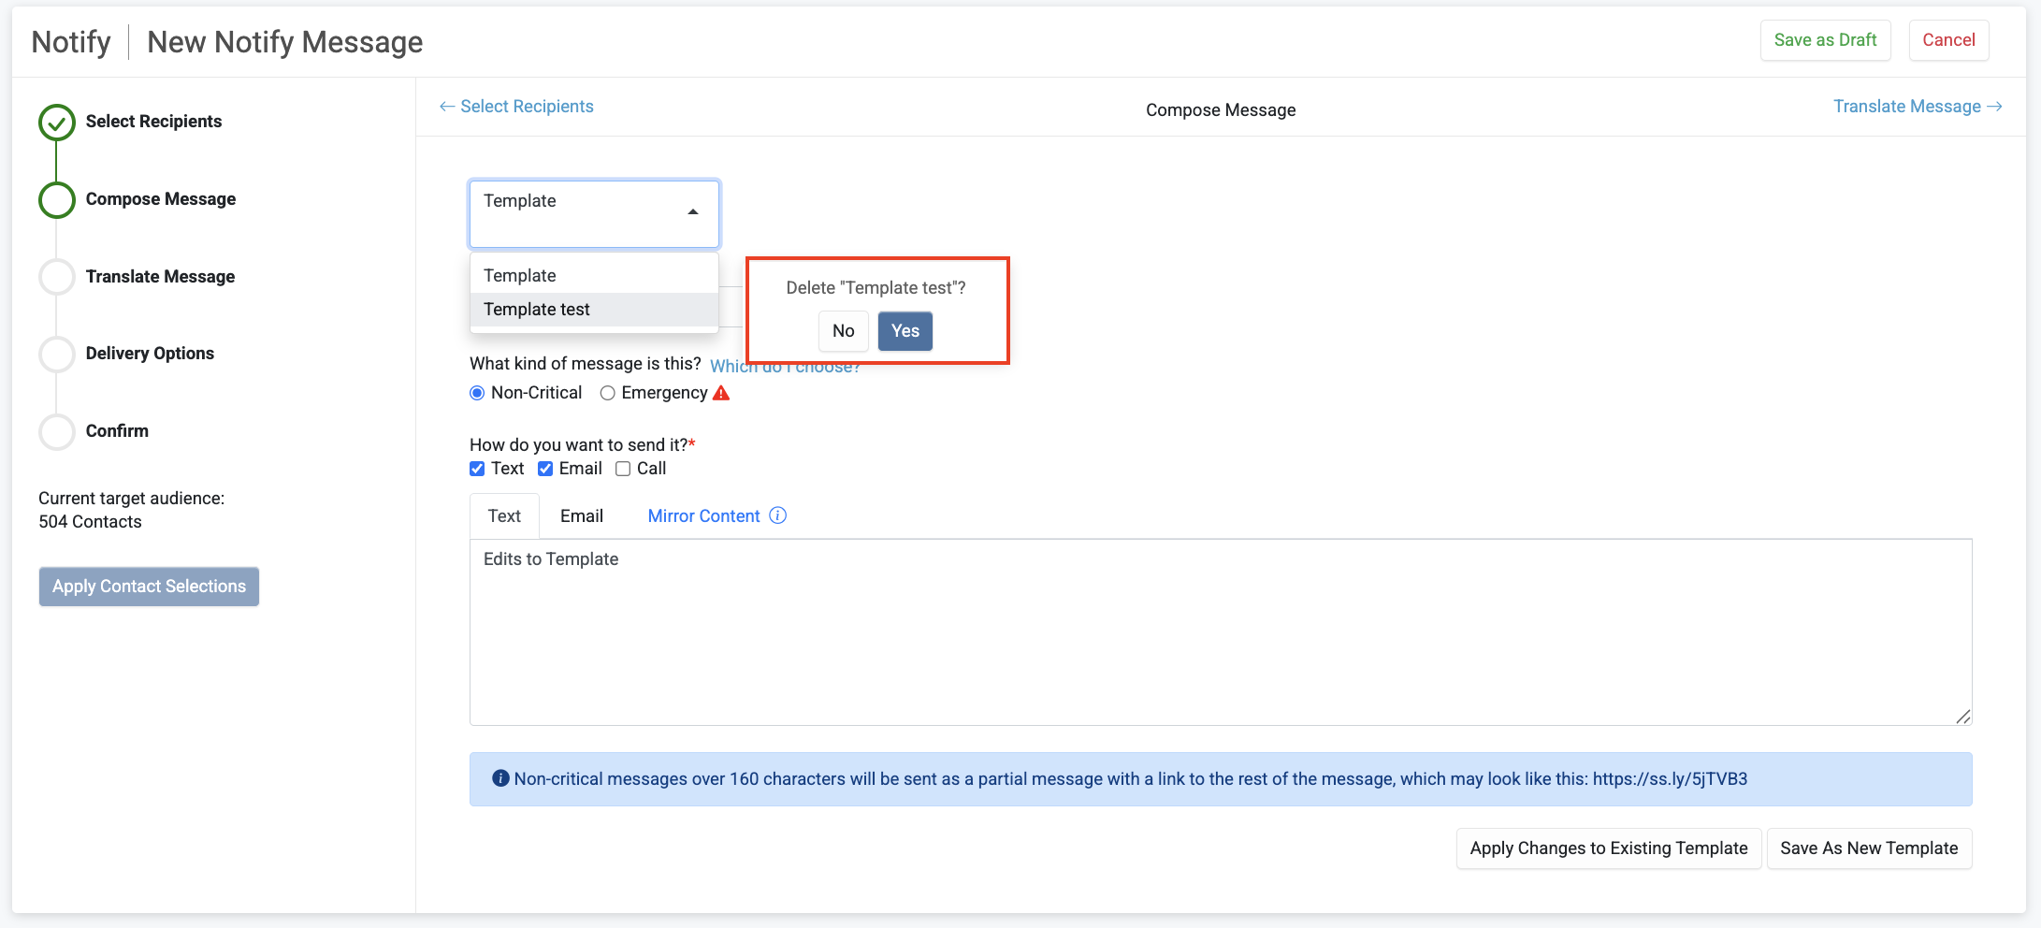The height and width of the screenshot is (928, 2041).
Task: Uncheck the Email checkbox
Action: point(545,469)
